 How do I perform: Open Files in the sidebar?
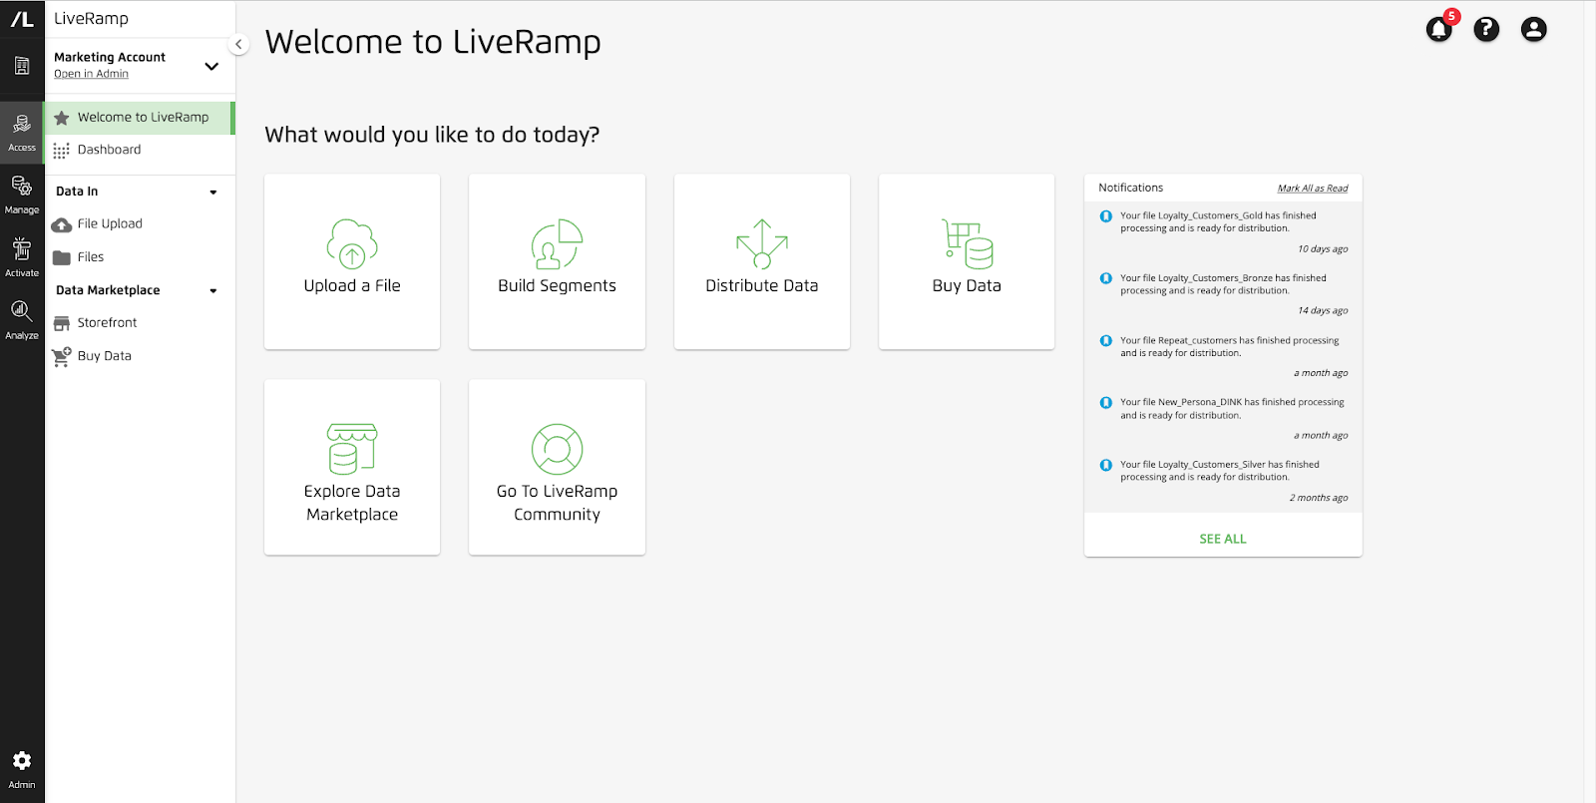tap(140, 256)
